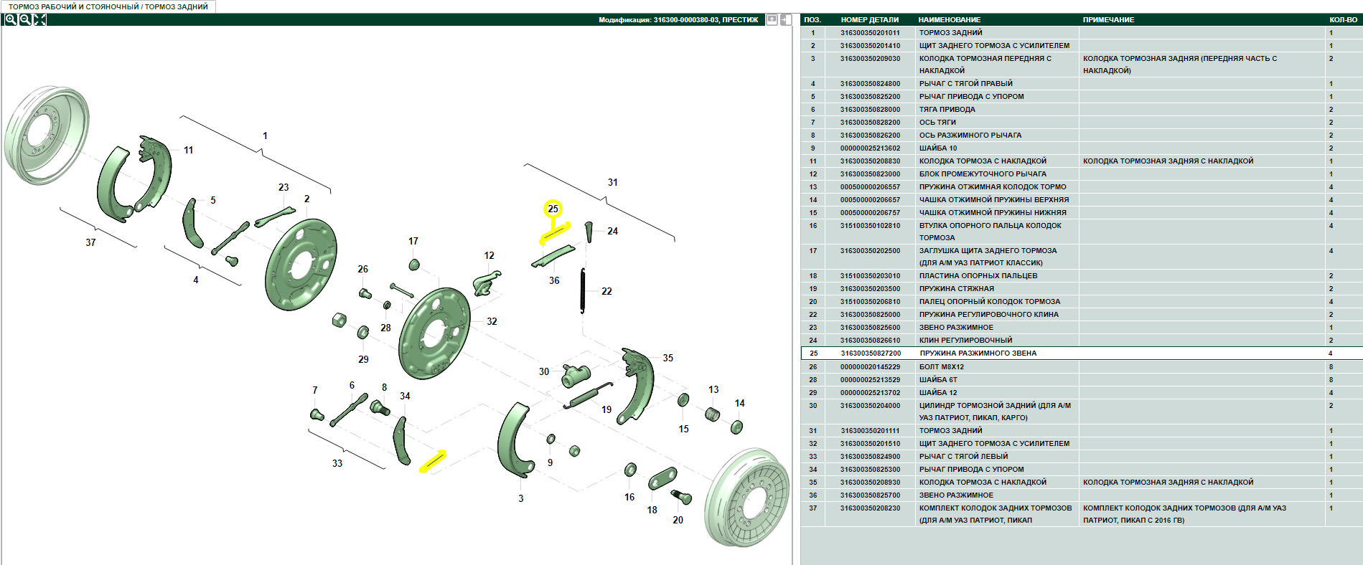This screenshot has height=565, width=1363.
Task: Select the row ПРУЖИНА РЕГУЛИРОВОЧНОГО КЛИНА
Action: tap(1082, 314)
